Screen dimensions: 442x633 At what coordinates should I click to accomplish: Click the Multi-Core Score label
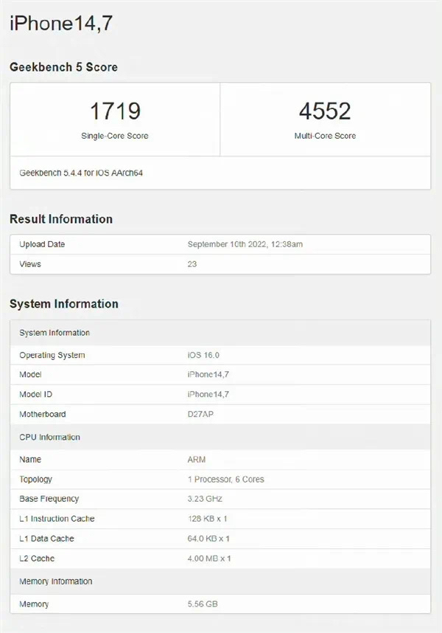(325, 136)
